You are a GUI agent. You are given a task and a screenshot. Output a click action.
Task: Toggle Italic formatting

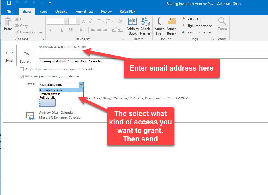(x=56, y=30)
